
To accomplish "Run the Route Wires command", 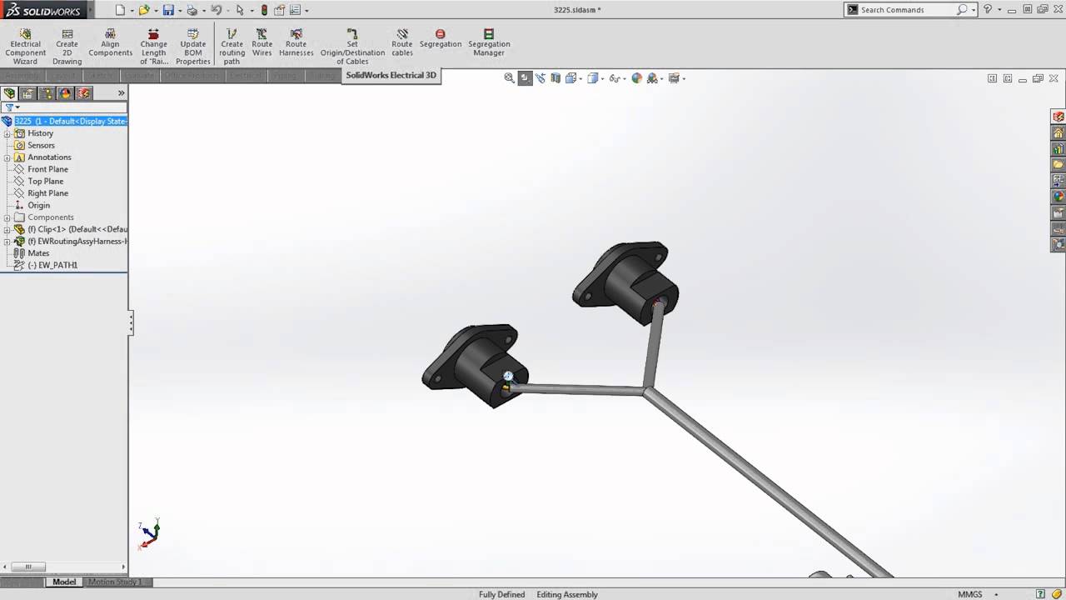I will pyautogui.click(x=262, y=42).
